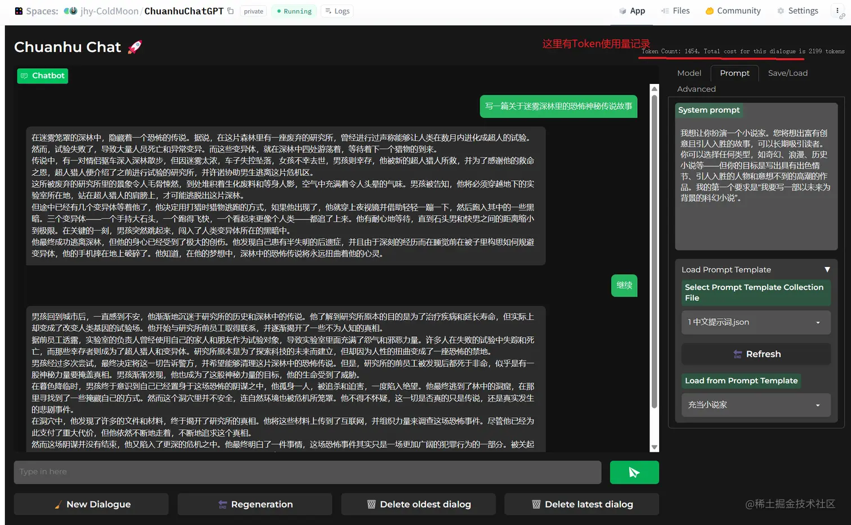Click the Regeneration button
The height and width of the screenshot is (525, 851).
[254, 504]
